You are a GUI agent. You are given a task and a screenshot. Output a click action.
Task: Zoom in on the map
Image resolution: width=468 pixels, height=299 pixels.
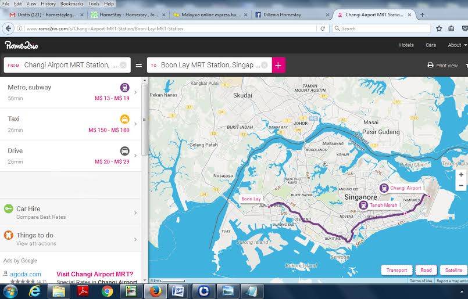tap(461, 175)
